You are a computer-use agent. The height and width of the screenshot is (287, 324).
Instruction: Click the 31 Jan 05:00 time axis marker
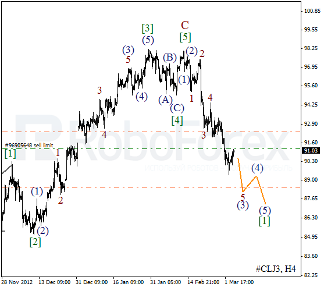pyautogui.click(x=165, y=282)
